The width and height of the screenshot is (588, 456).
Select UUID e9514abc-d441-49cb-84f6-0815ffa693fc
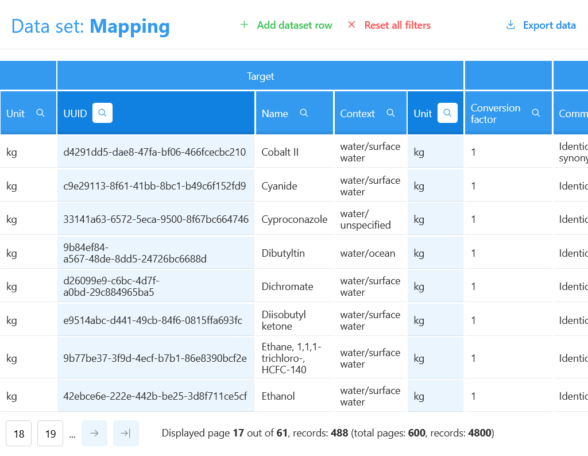(x=153, y=320)
